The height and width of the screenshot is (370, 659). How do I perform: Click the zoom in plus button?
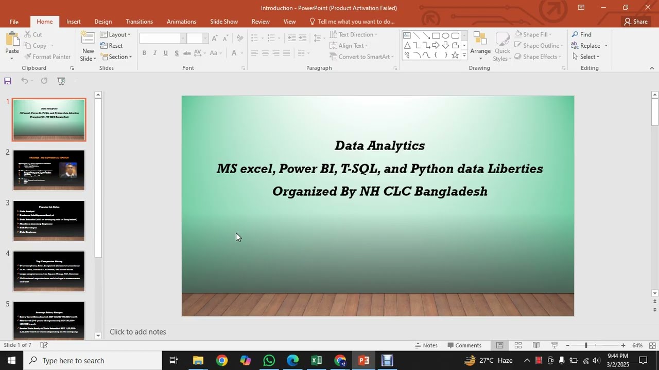click(x=623, y=345)
